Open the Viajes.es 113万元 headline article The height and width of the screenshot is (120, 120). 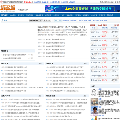[62, 27]
